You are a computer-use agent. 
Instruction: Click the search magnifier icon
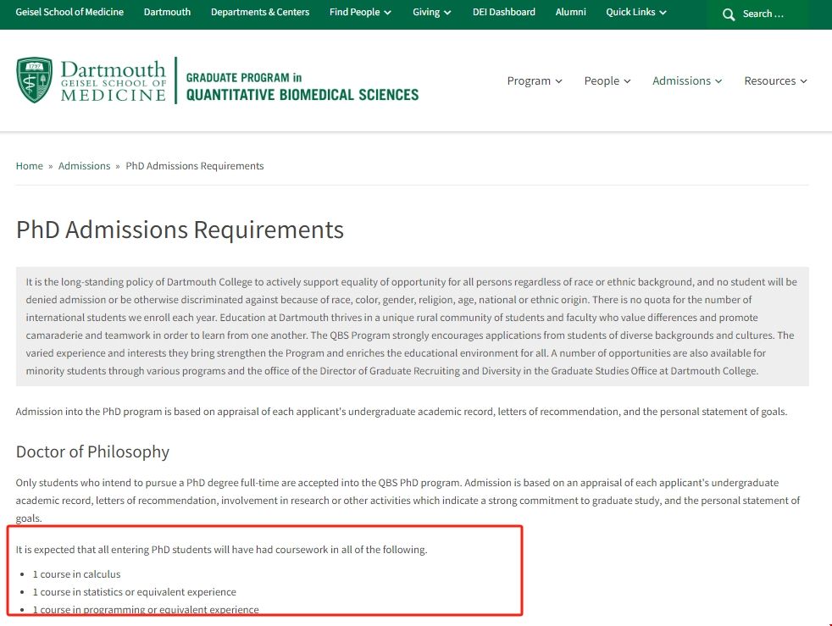point(729,14)
